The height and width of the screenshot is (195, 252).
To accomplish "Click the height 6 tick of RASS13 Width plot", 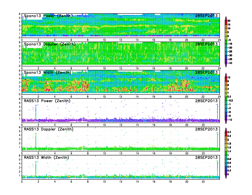I will click(x=20, y=155).
